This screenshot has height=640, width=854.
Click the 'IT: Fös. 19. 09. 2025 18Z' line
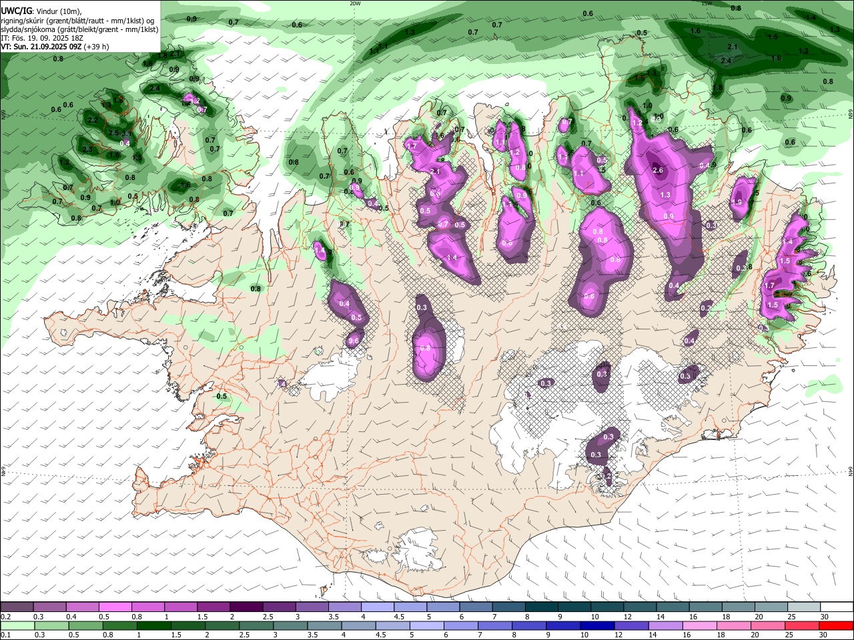click(x=42, y=38)
